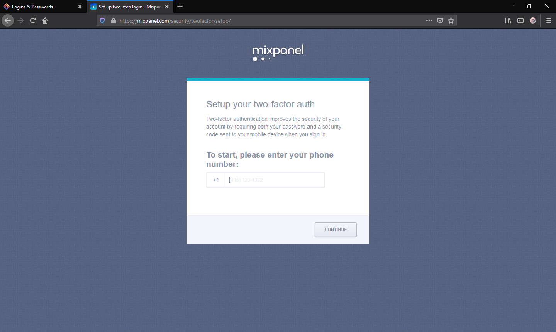View site security lock information
The height and width of the screenshot is (332, 556).
click(114, 20)
